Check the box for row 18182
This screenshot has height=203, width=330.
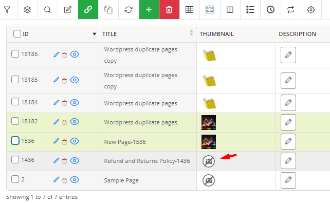pyautogui.click(x=15, y=121)
